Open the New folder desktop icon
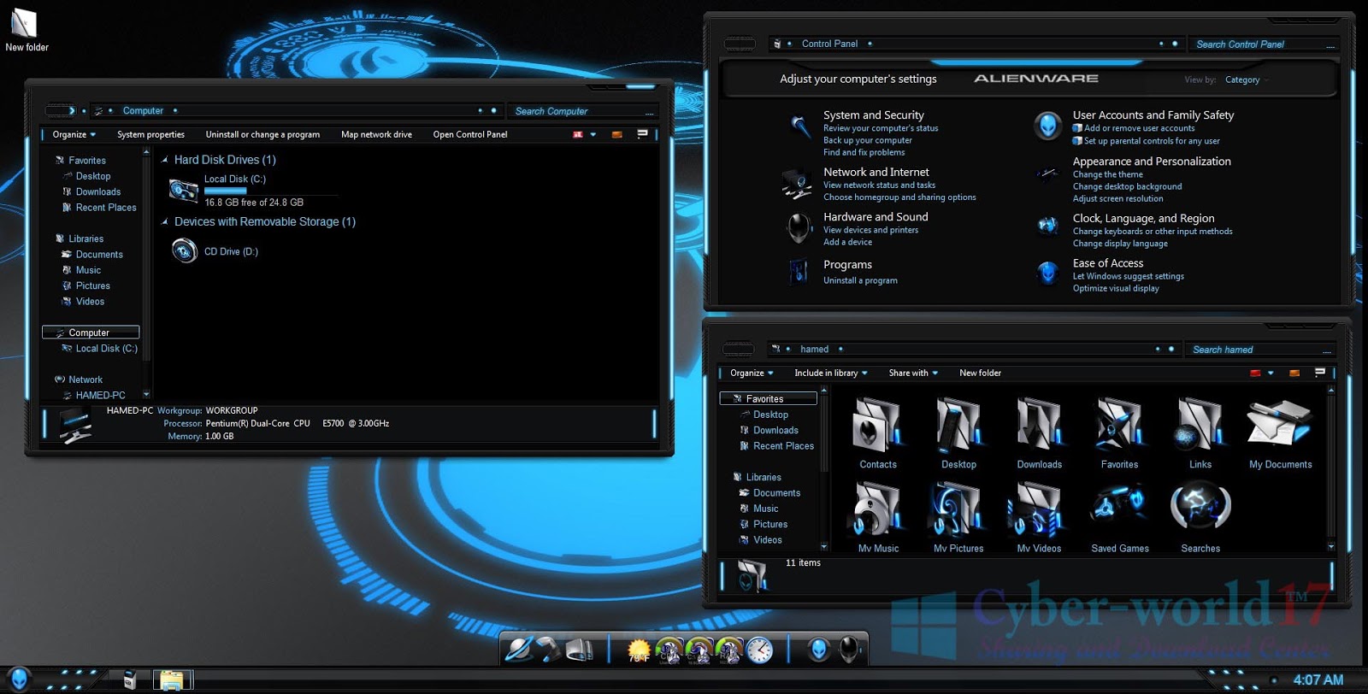This screenshot has width=1368, height=694. click(x=26, y=30)
